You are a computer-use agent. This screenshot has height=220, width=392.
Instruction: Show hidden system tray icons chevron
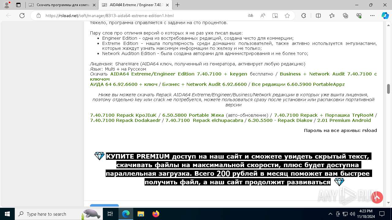pyautogui.click(x=330, y=214)
